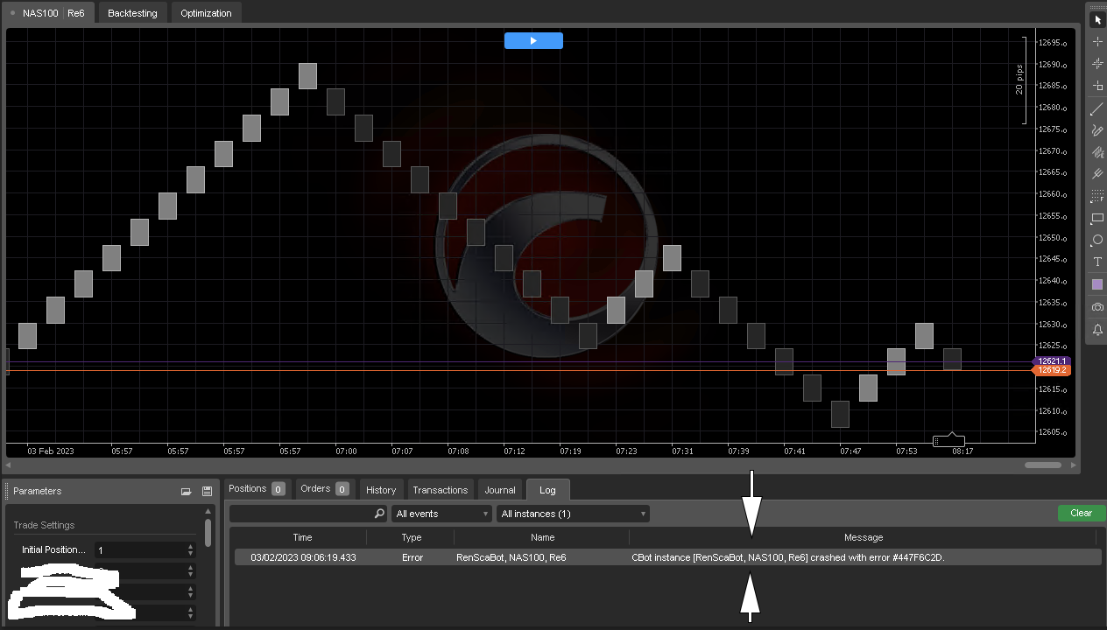Click the Error type cell in log
Viewport: 1107px width, 630px height.
pyautogui.click(x=412, y=557)
